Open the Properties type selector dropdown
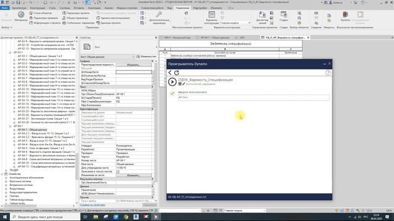This screenshot has width=394, height=221. pos(156,47)
